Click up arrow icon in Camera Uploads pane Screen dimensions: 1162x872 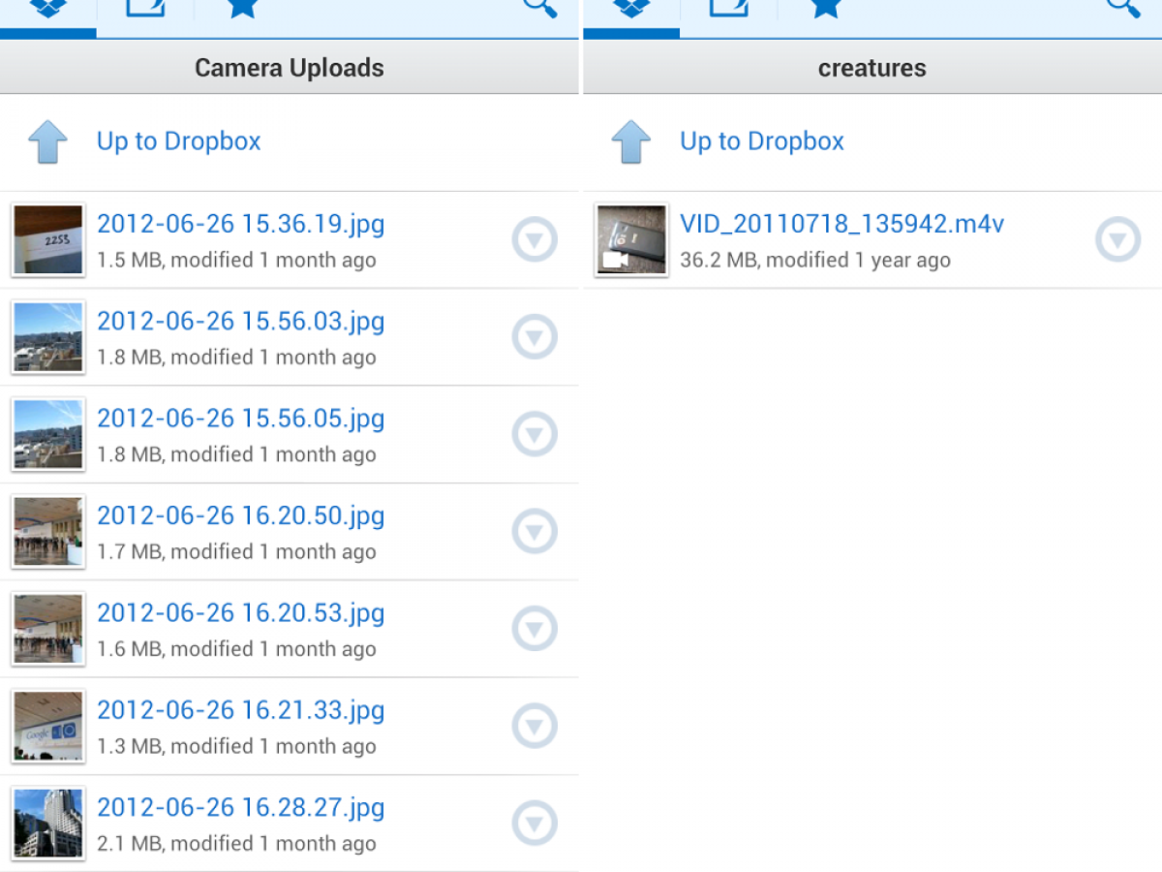(47, 142)
